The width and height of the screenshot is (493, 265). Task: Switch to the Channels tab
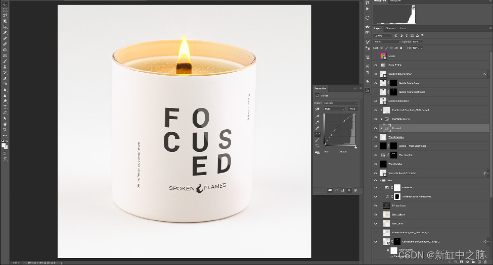390,29
